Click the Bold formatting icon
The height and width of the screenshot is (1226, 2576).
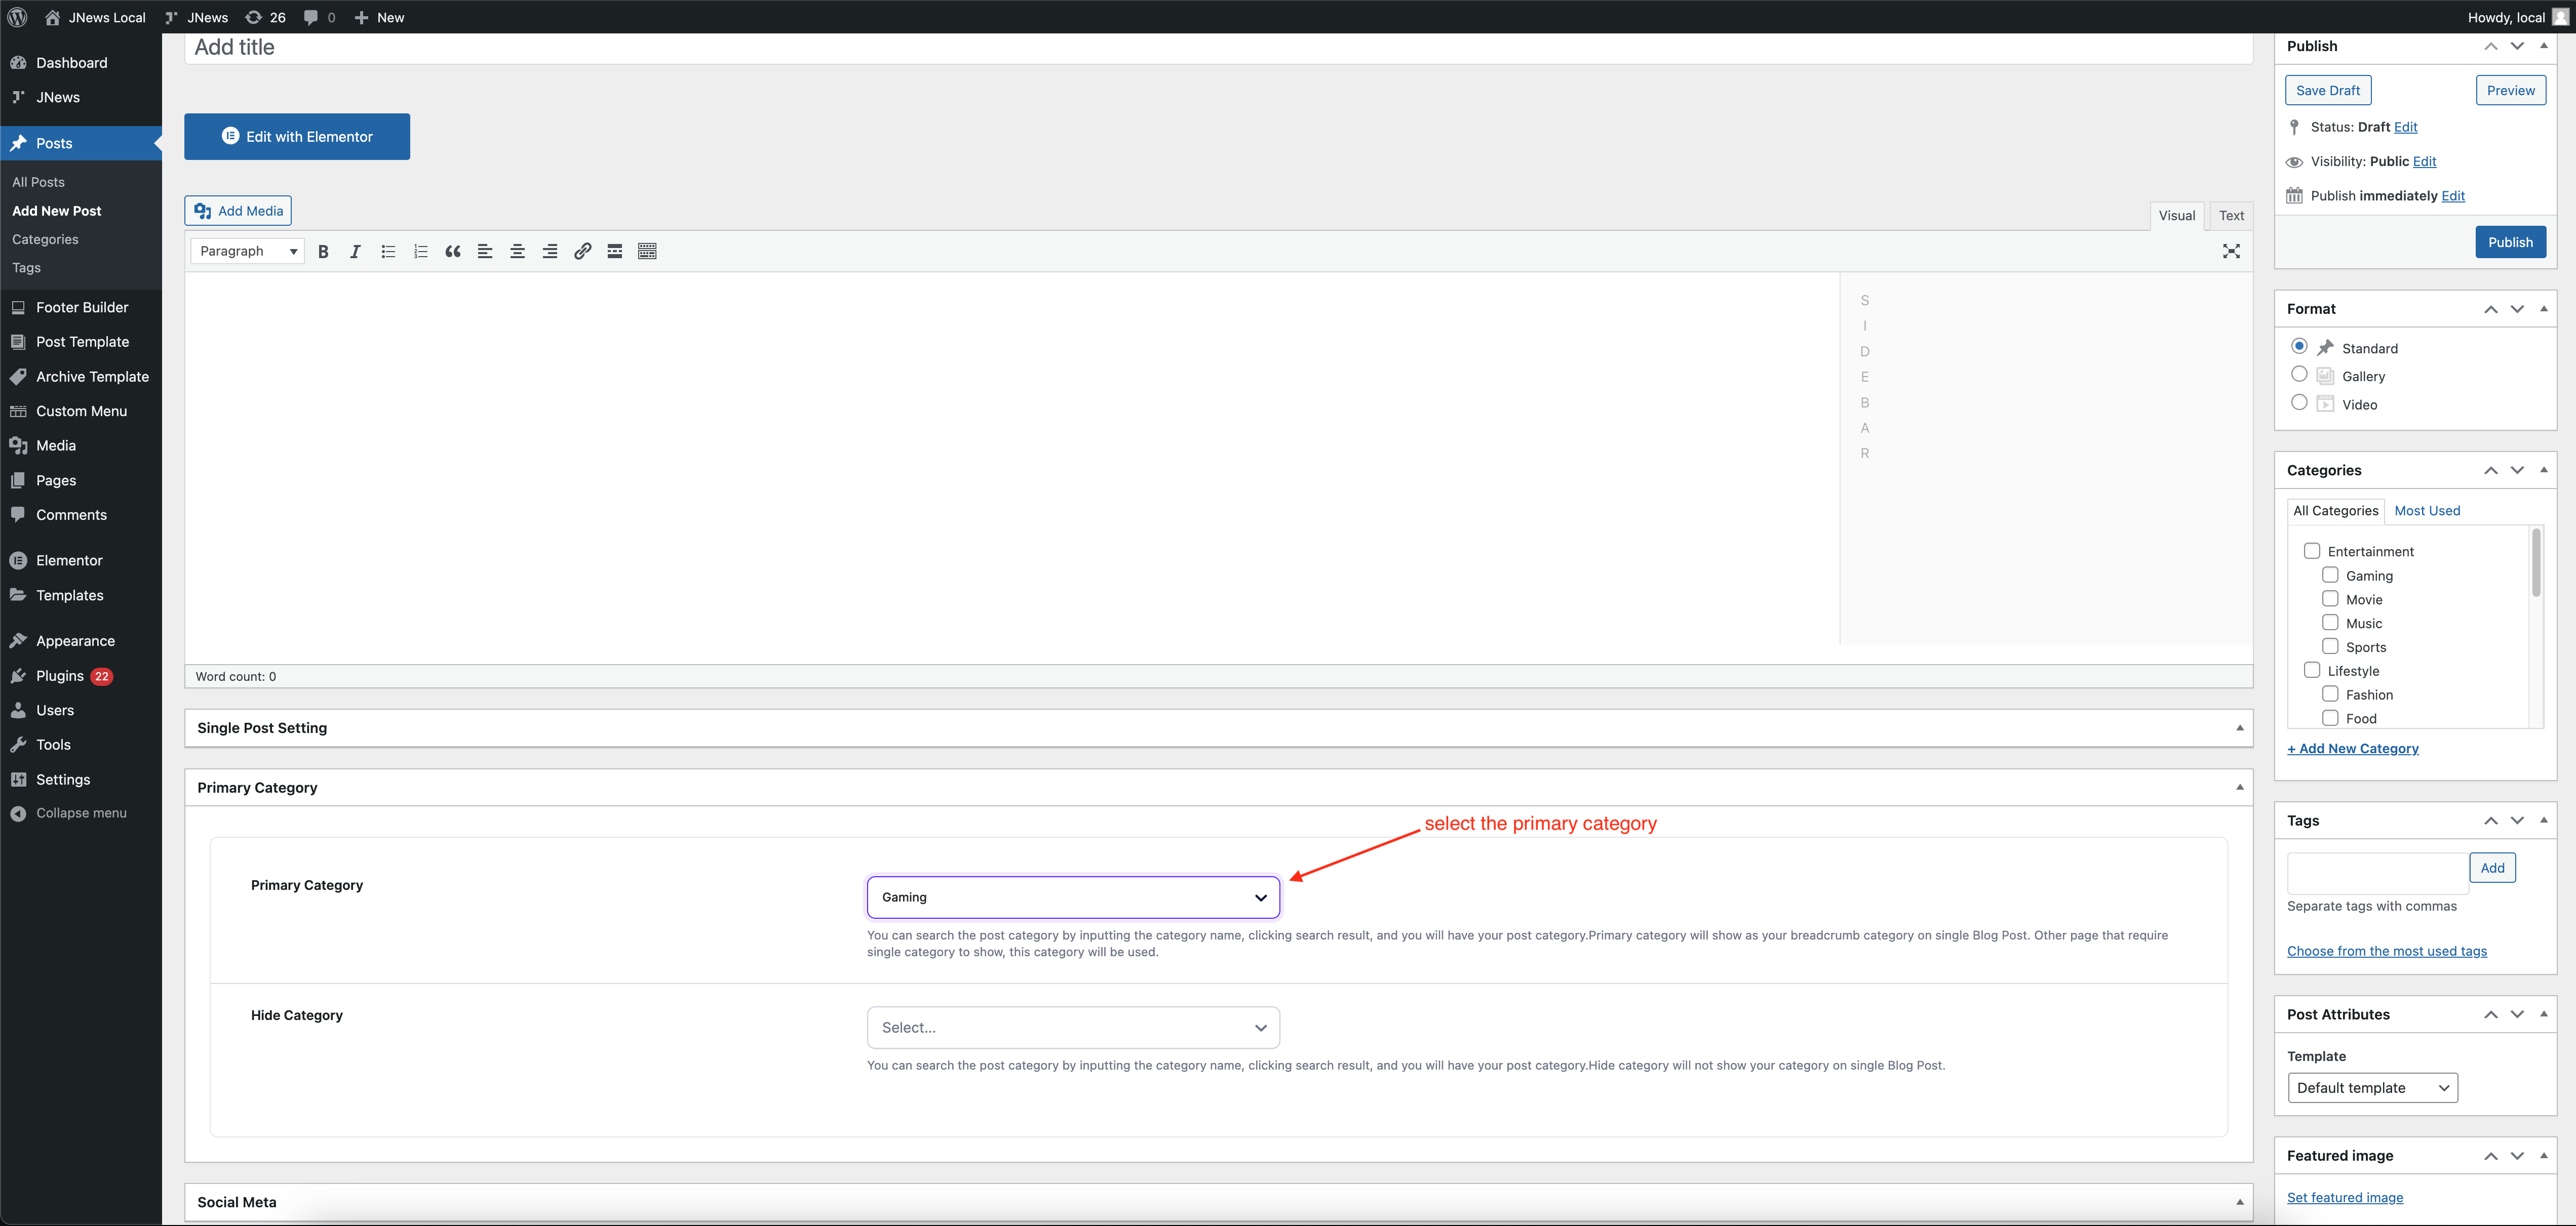click(323, 252)
